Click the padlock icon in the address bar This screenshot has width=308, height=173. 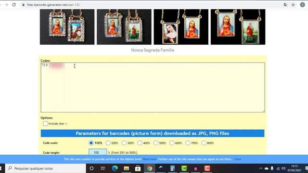click(x=23, y=5)
